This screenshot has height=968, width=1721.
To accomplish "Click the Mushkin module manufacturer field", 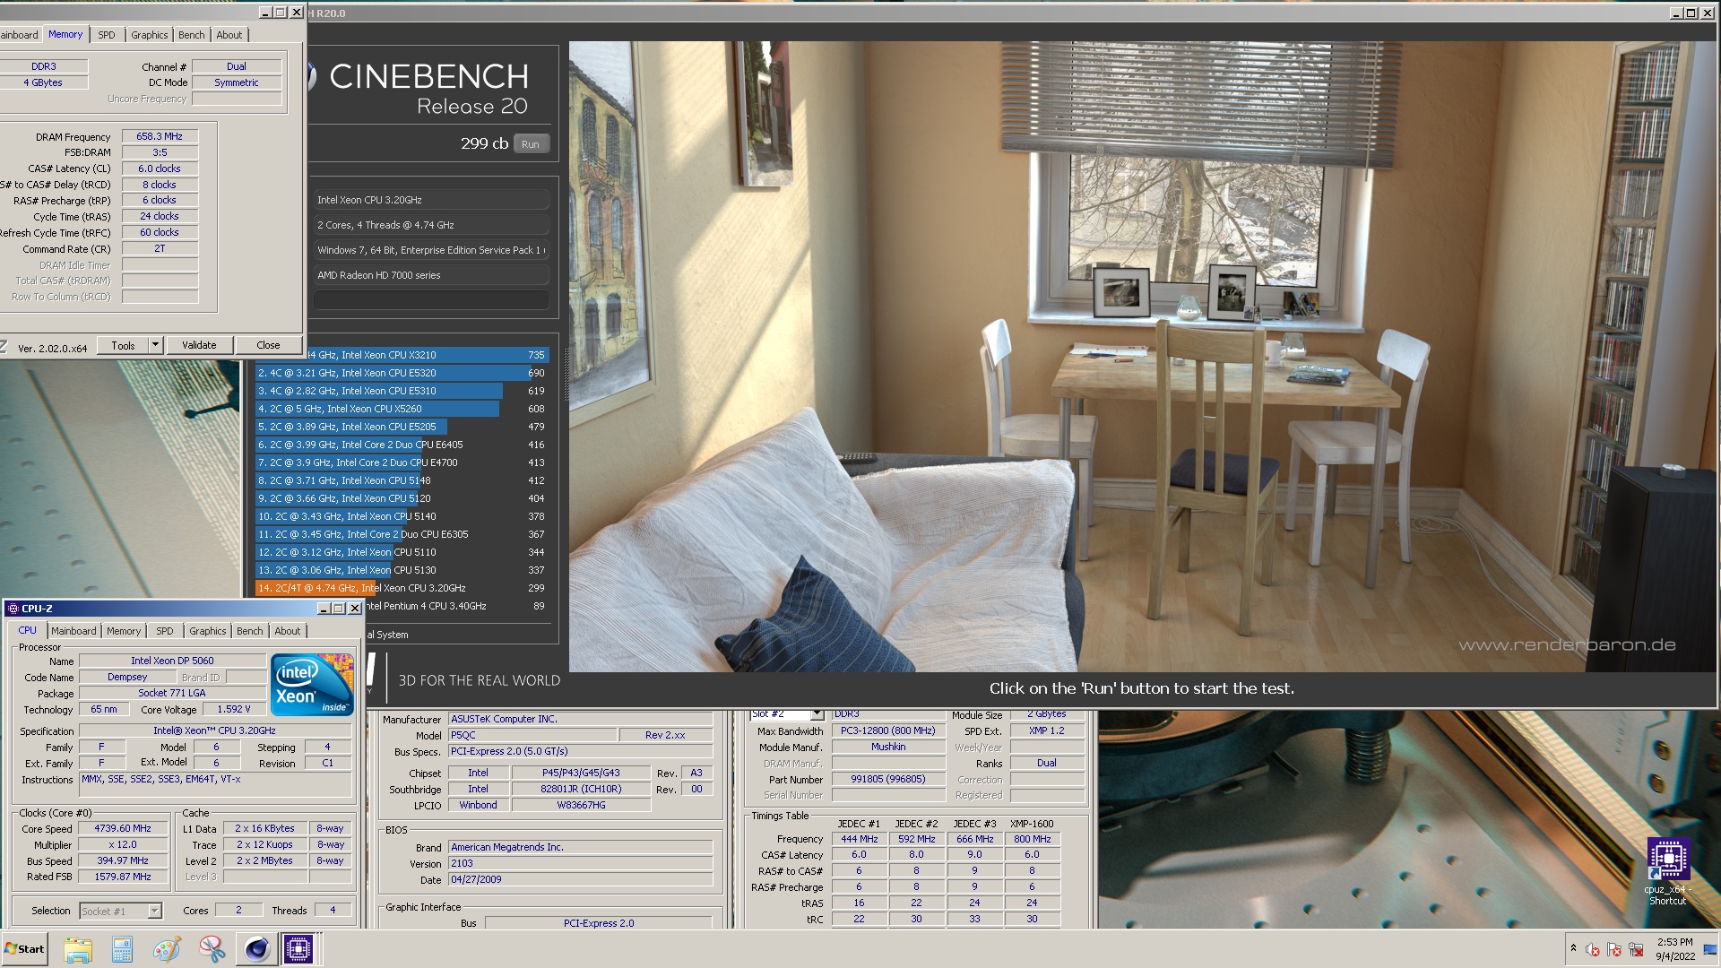I will (x=888, y=747).
